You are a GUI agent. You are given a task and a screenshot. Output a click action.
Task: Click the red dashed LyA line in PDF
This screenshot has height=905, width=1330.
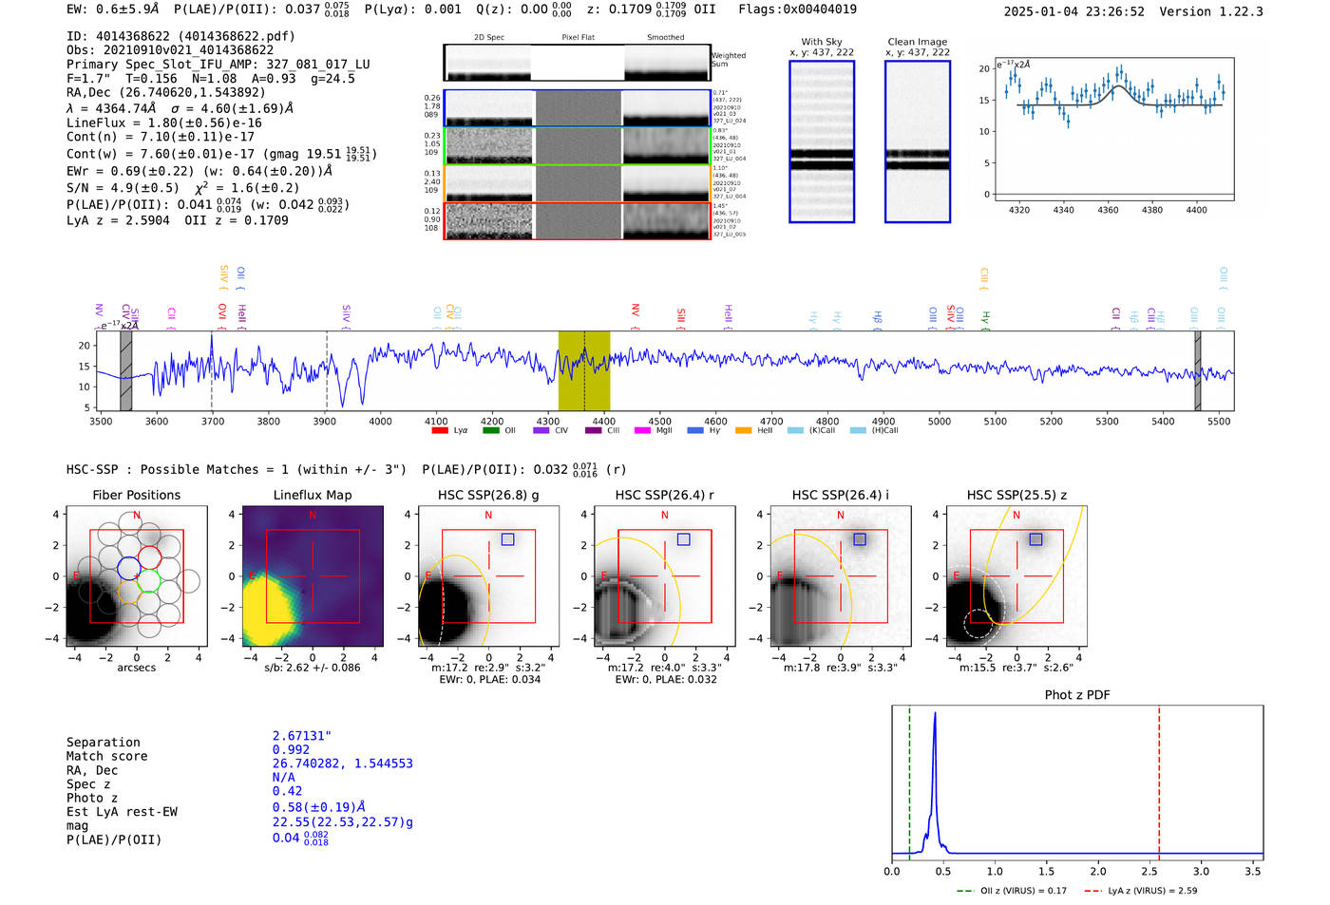tap(1159, 782)
